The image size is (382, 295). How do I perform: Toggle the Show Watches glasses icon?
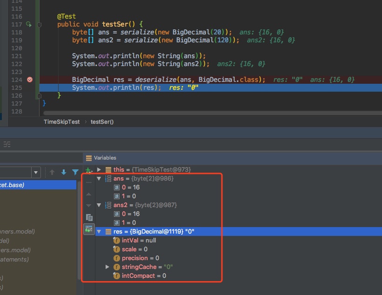point(89,229)
